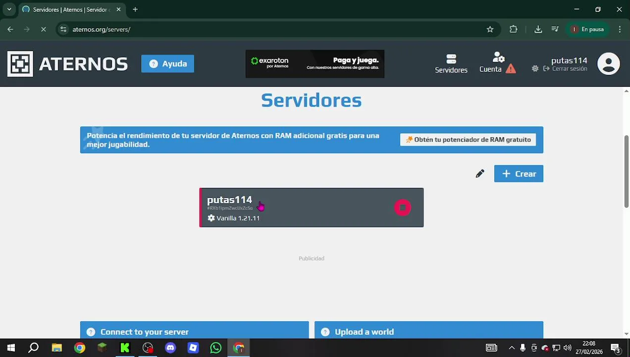Click the pencil edit servers icon
Image resolution: width=630 pixels, height=357 pixels.
coord(480,174)
